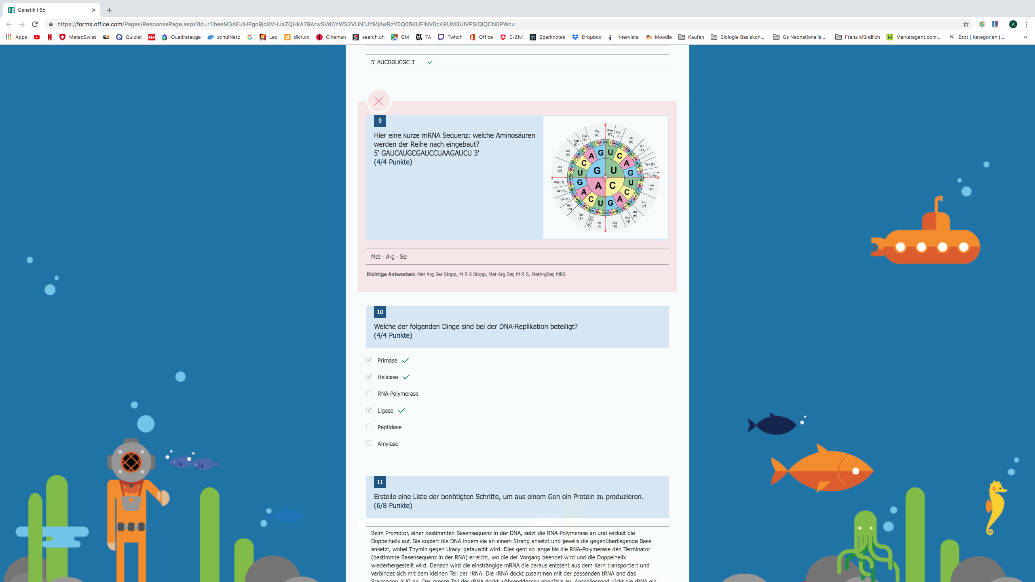Open a new browser tab
This screenshot has width=1035, height=582.
tap(109, 10)
